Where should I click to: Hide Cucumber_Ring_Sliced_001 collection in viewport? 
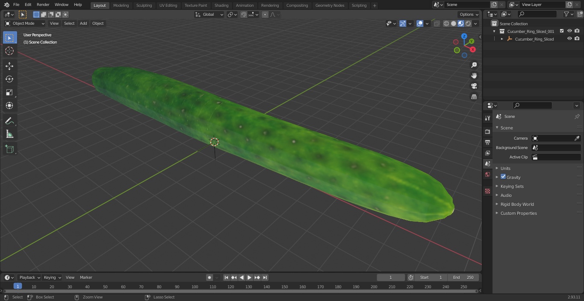[x=569, y=31]
